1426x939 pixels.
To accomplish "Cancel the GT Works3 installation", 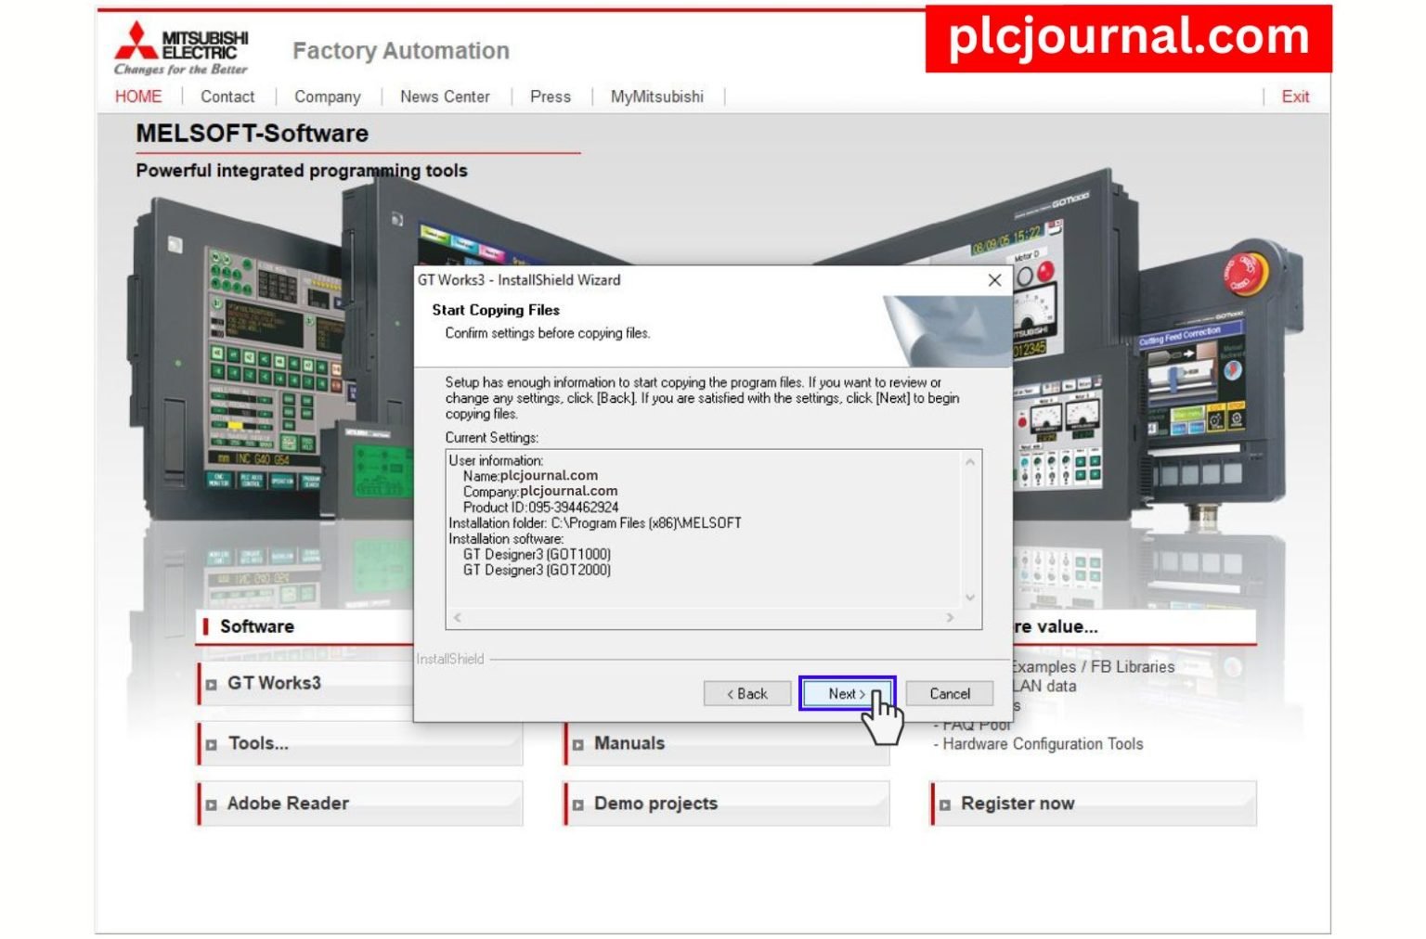I will [949, 693].
